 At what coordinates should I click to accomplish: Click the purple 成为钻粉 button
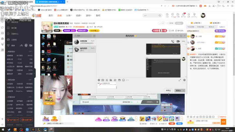[220, 31]
